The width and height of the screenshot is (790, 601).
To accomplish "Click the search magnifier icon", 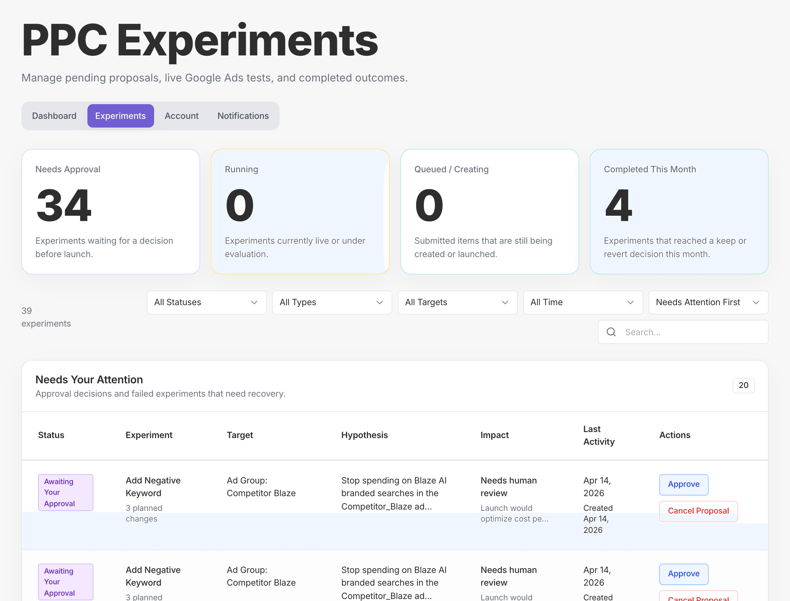I will (x=611, y=332).
